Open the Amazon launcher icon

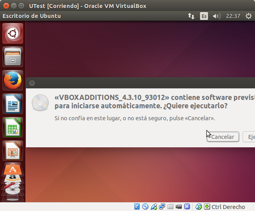click(x=13, y=178)
